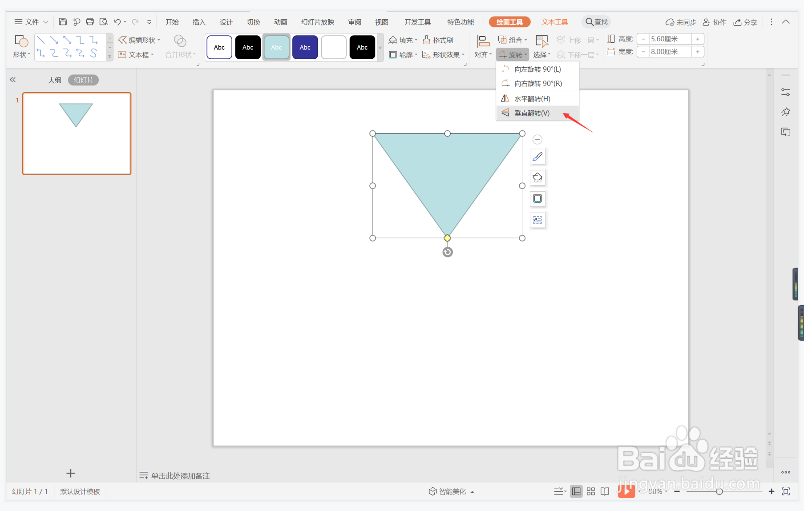This screenshot has height=511, width=804.
Task: Start the slideshow with the orange play icon
Action: tap(626, 491)
